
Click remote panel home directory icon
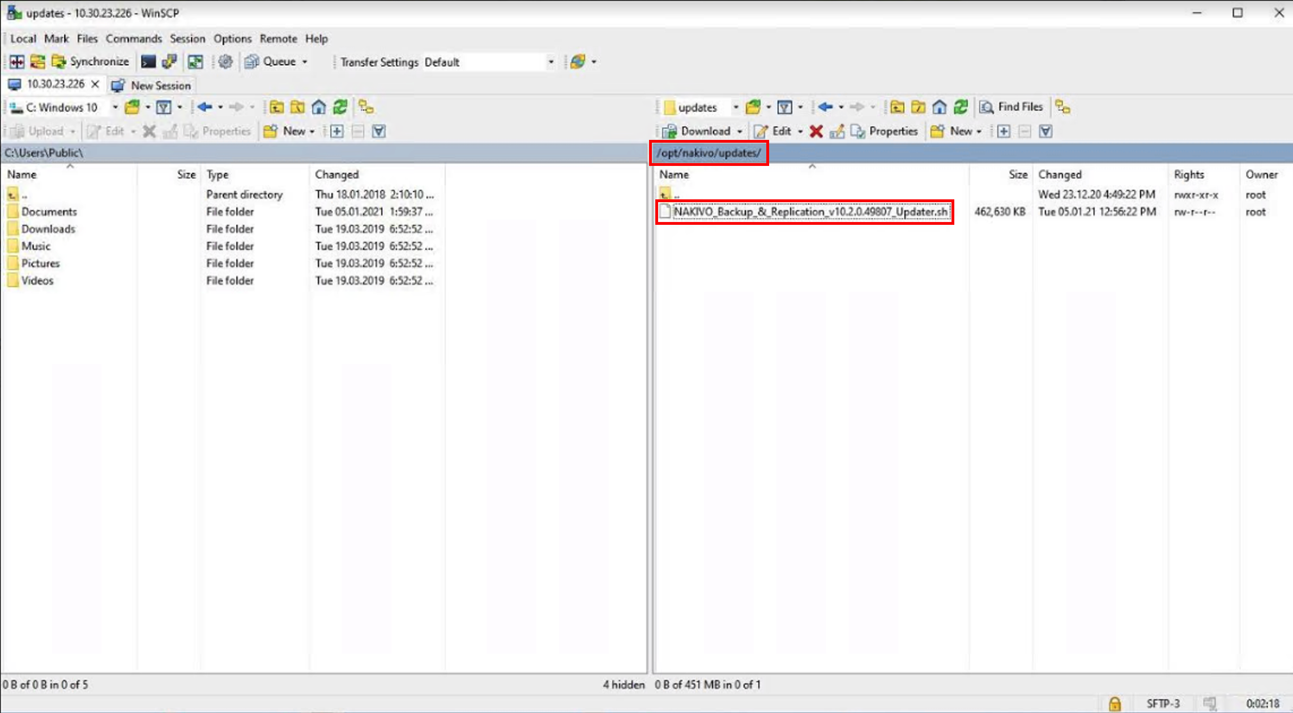939,107
